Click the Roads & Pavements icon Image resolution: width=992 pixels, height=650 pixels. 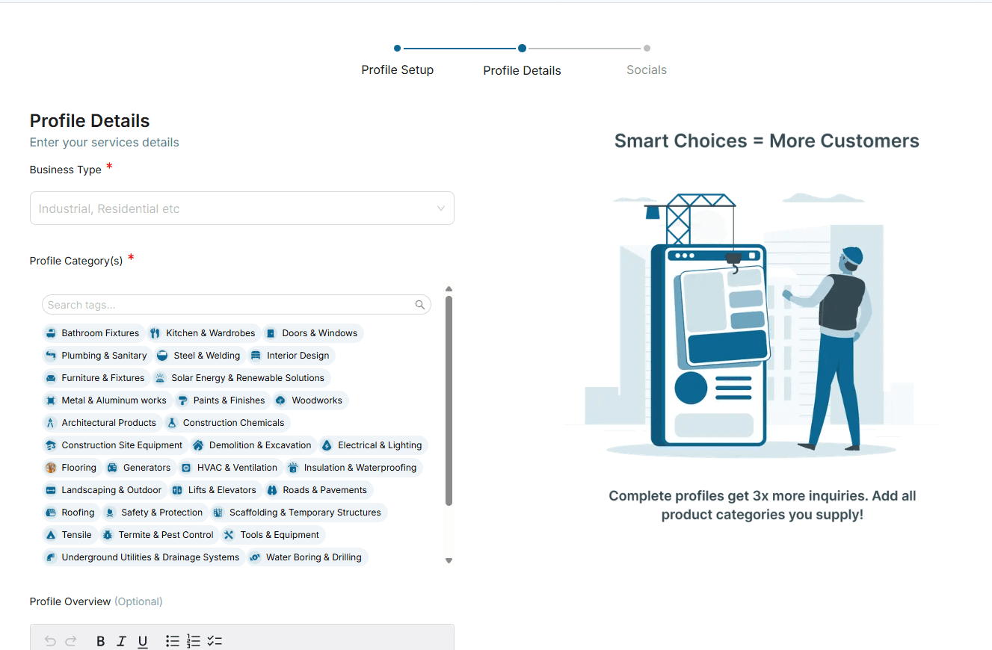point(272,490)
